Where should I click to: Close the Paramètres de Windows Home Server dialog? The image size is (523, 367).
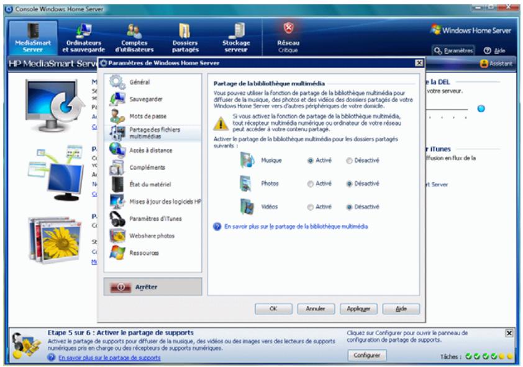click(419, 63)
